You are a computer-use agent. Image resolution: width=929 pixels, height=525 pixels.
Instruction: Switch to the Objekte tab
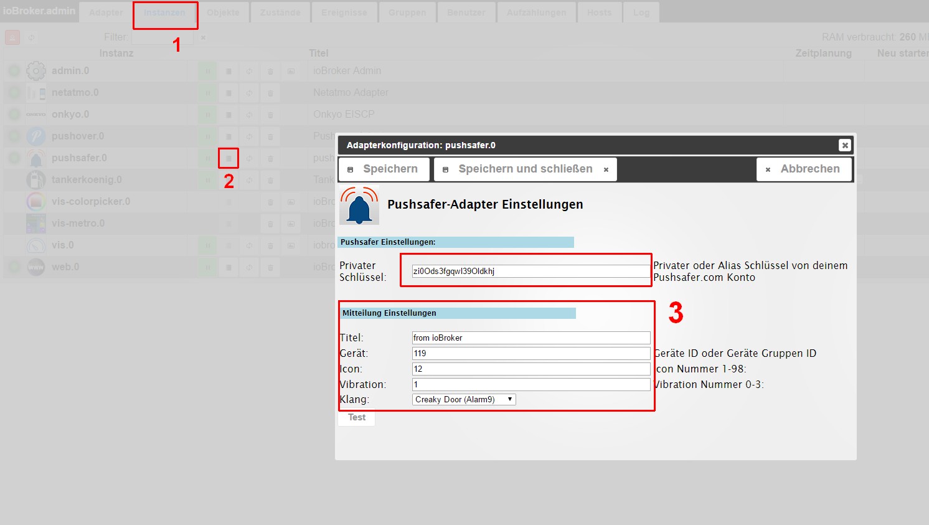point(223,12)
